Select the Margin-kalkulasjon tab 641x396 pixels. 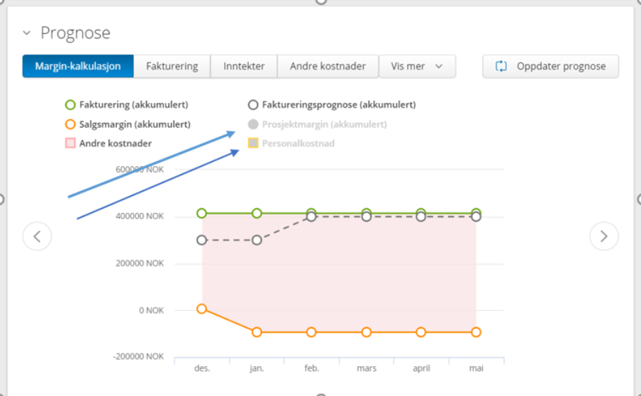(x=78, y=66)
